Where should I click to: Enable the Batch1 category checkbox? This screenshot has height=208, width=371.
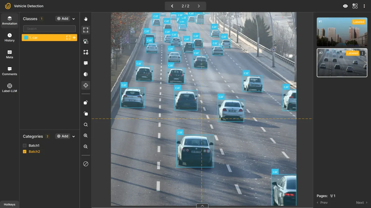(x=25, y=145)
